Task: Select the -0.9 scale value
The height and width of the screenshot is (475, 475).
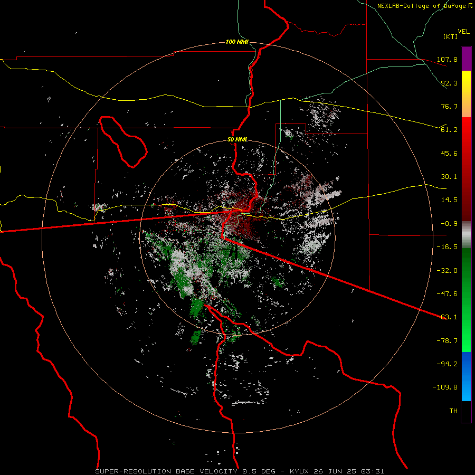Action: pos(447,224)
